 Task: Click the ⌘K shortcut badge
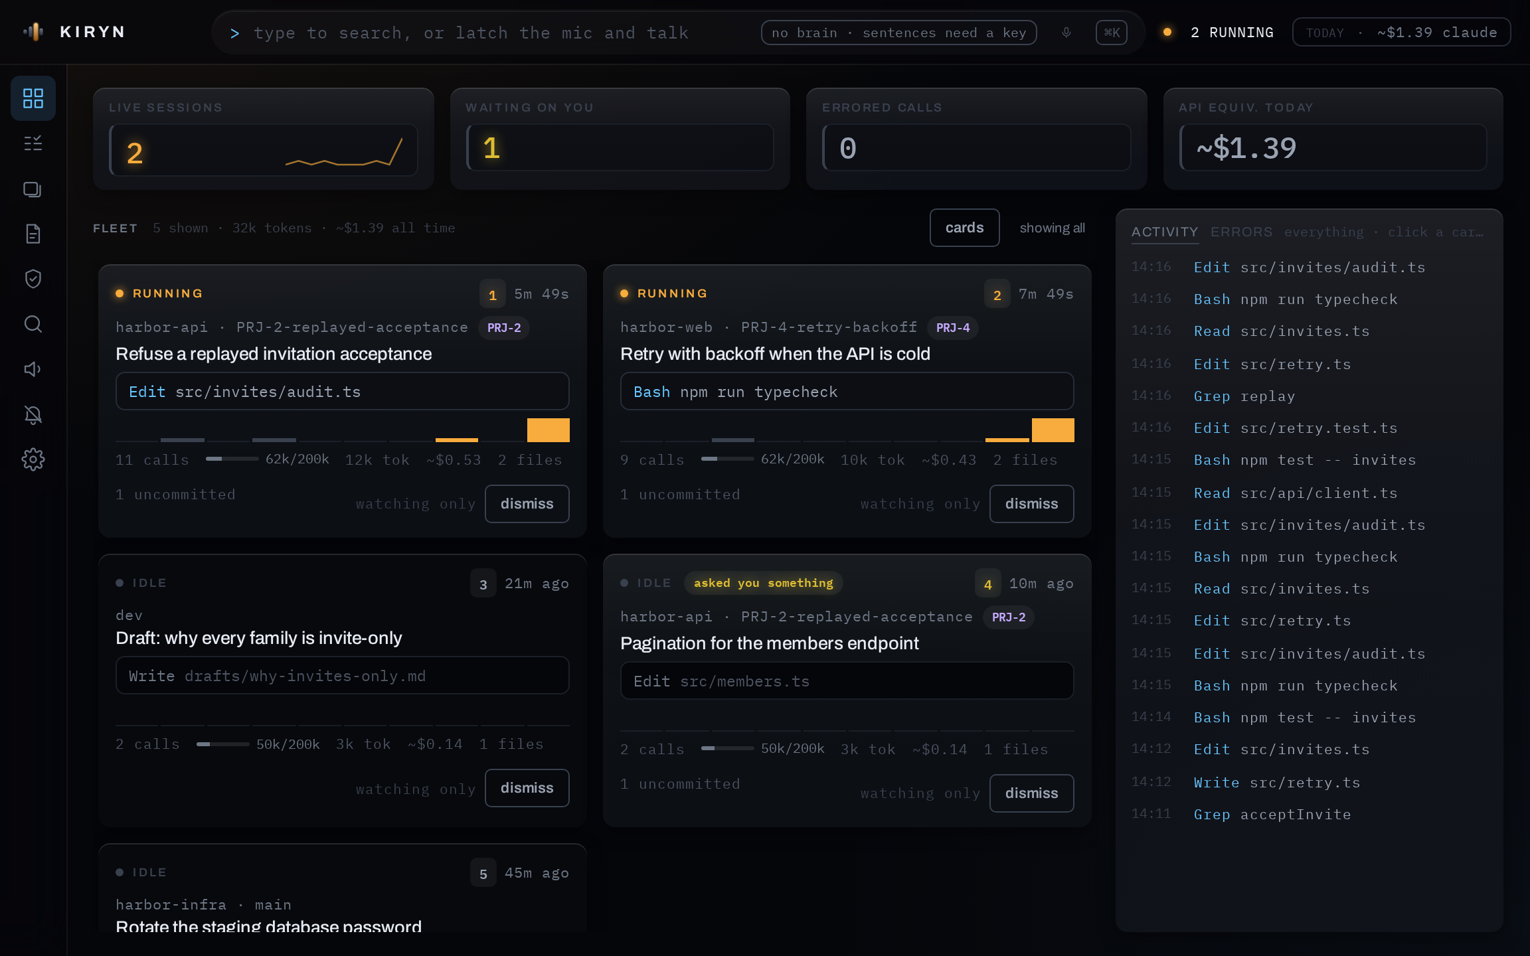point(1112,33)
